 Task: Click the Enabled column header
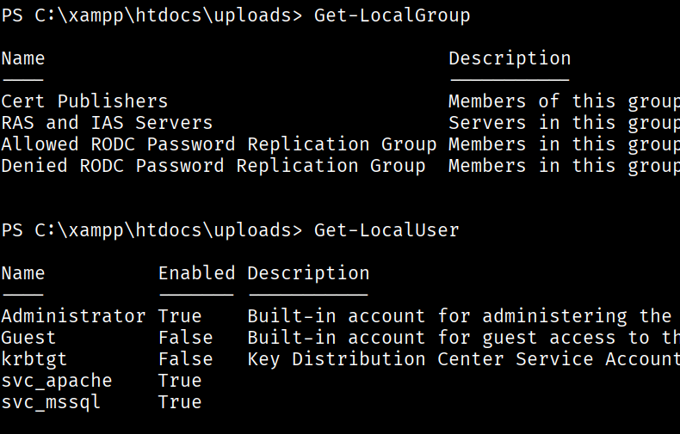click(197, 273)
